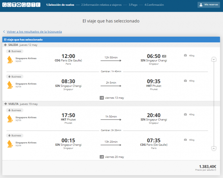Select step 3.Pago
Viewport: 223px width, 178px height.
pyautogui.click(x=133, y=5)
